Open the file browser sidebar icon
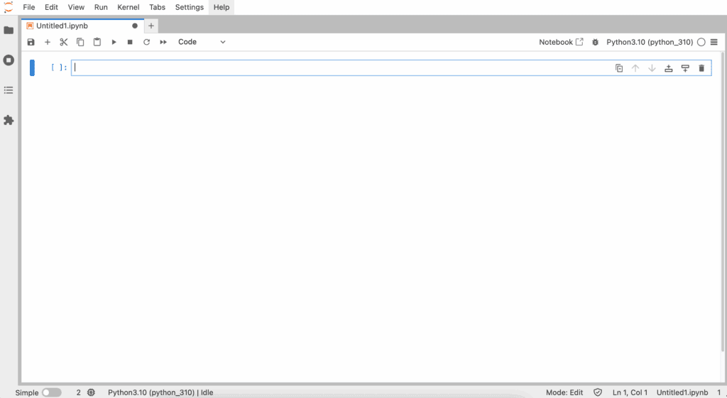This screenshot has width=727, height=398. [9, 31]
